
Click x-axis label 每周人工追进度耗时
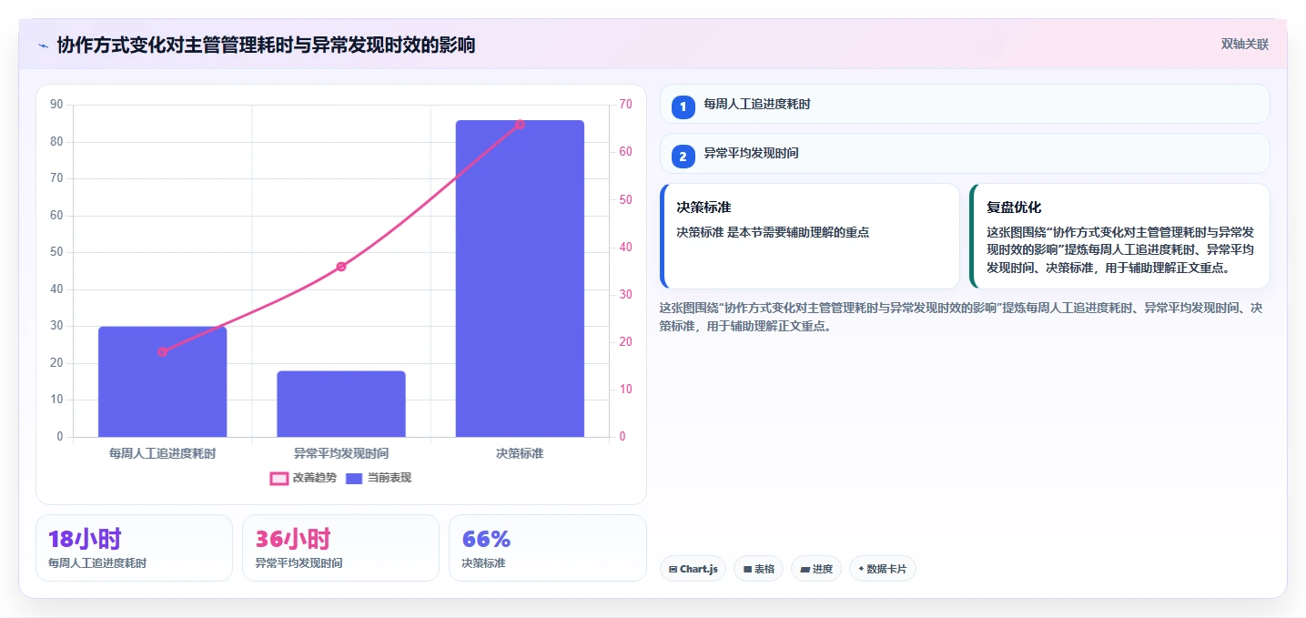pyautogui.click(x=162, y=452)
